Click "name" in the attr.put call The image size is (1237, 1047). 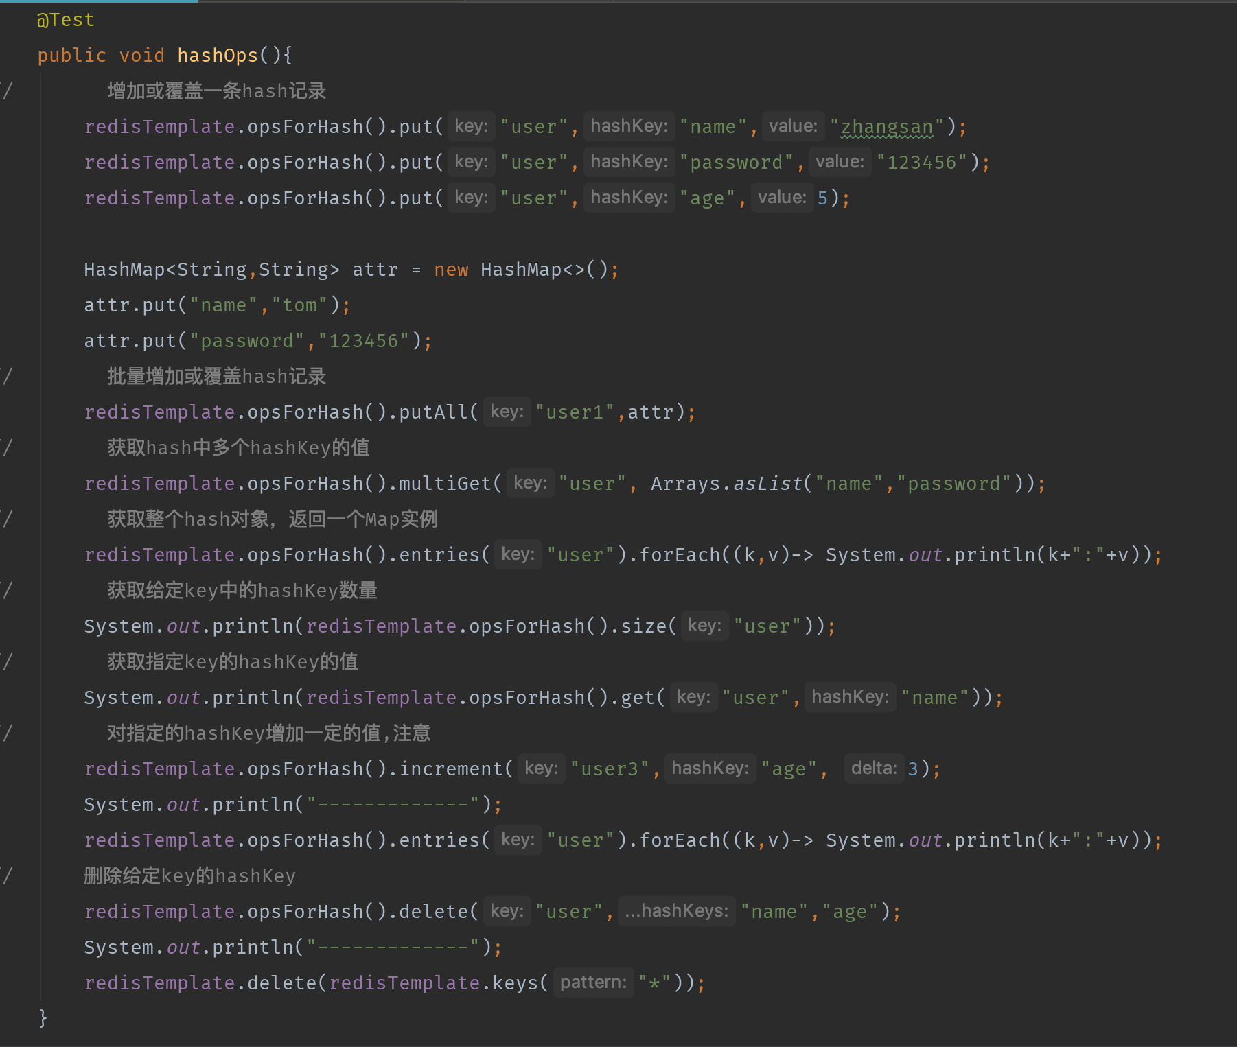pos(223,305)
